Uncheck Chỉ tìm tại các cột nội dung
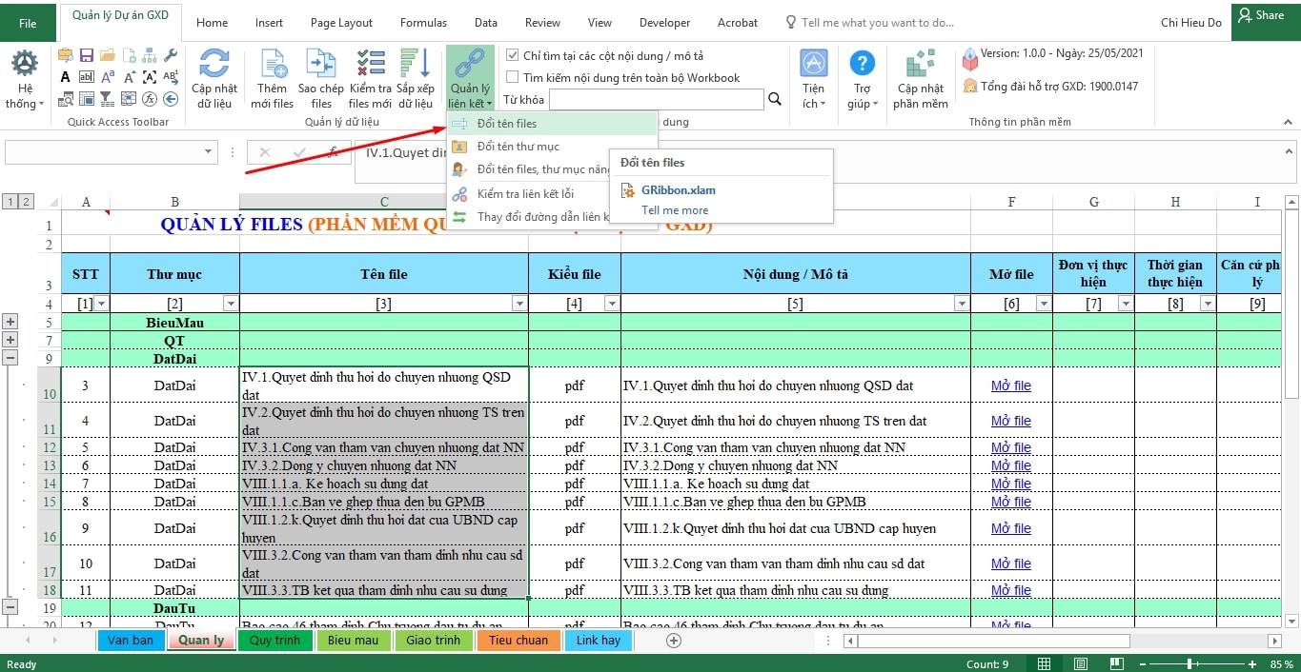 click(513, 56)
